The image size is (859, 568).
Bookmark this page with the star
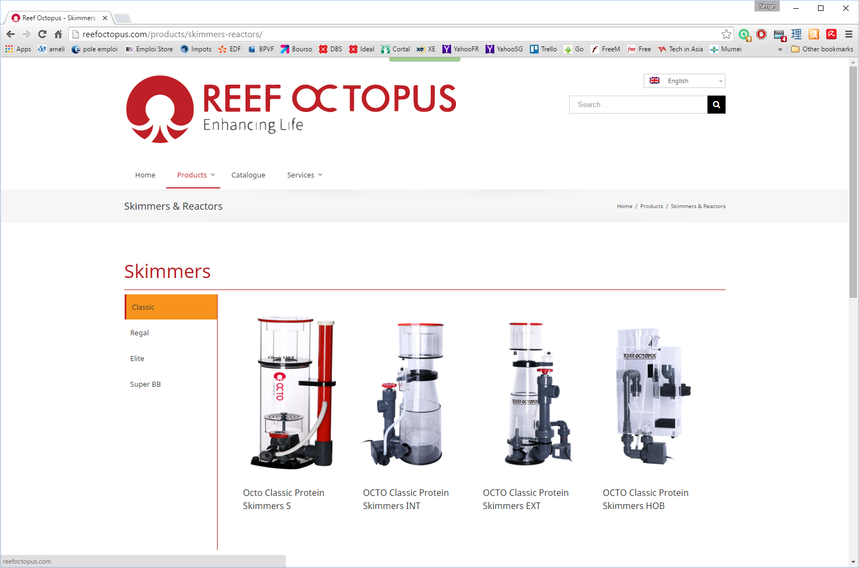pyautogui.click(x=726, y=34)
